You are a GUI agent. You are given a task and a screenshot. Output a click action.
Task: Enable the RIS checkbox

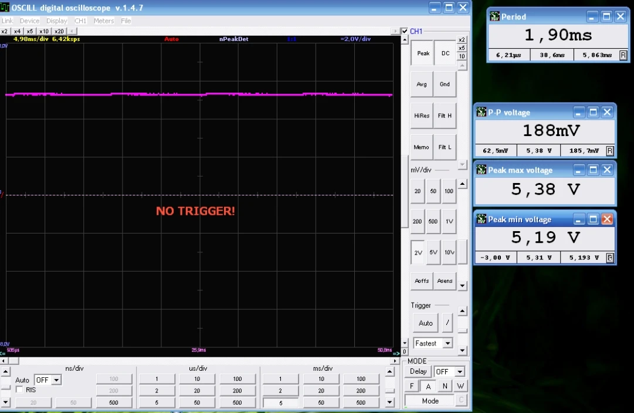[20, 390]
